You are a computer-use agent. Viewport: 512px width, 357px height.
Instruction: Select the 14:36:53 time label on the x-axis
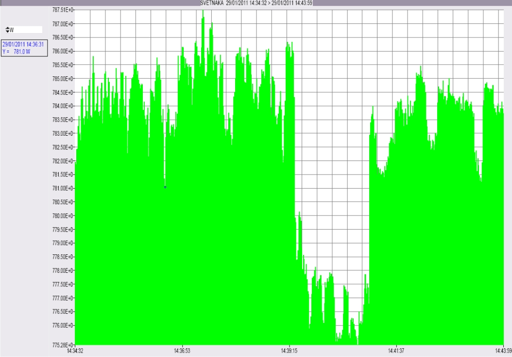[182, 351]
